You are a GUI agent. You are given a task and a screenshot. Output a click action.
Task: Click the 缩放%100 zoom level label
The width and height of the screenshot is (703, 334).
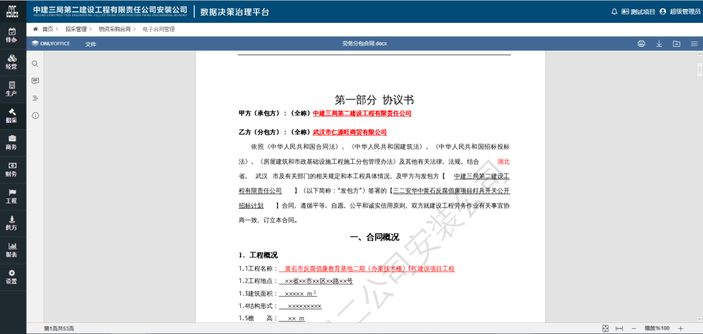coord(657,328)
